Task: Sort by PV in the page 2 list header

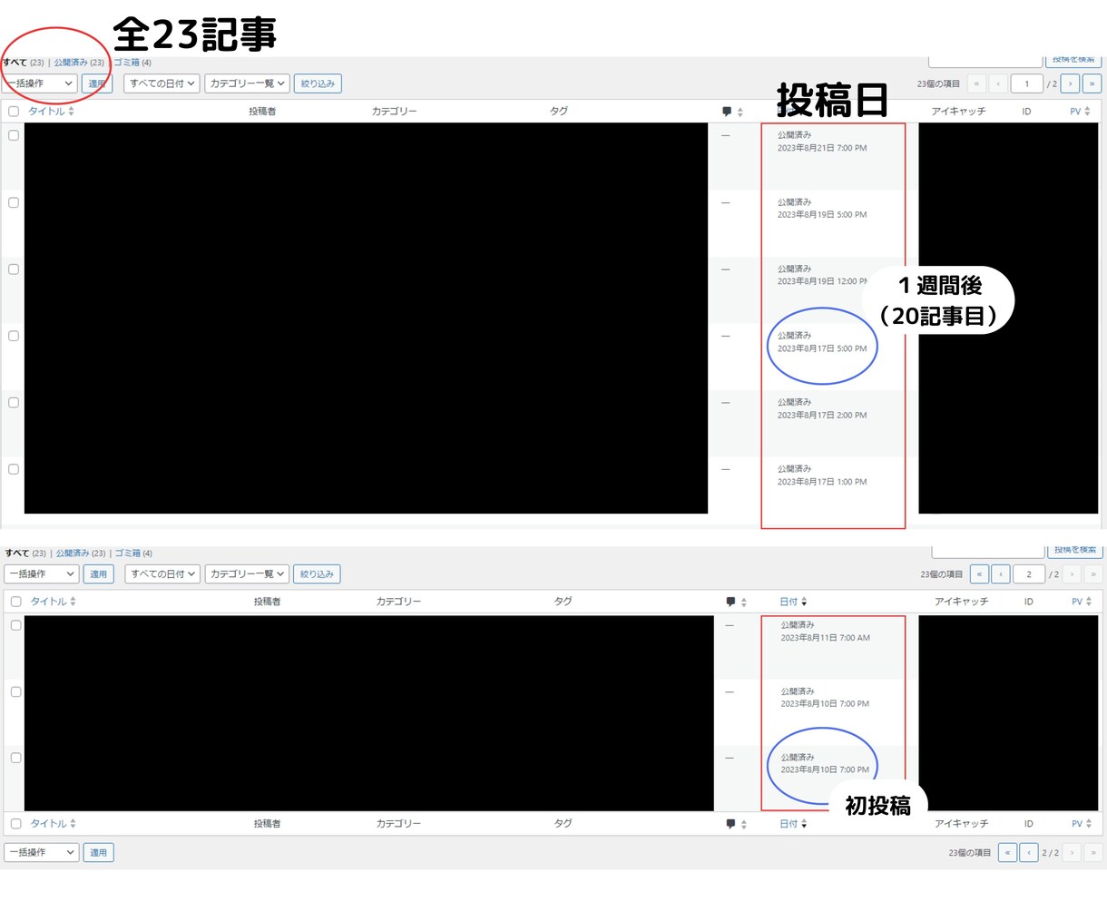Action: (1082, 602)
